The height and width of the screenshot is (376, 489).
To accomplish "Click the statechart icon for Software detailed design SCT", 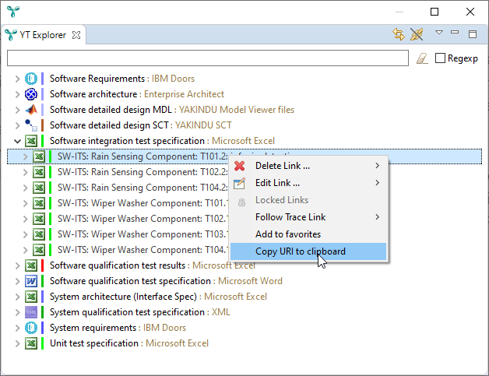I will click(31, 125).
